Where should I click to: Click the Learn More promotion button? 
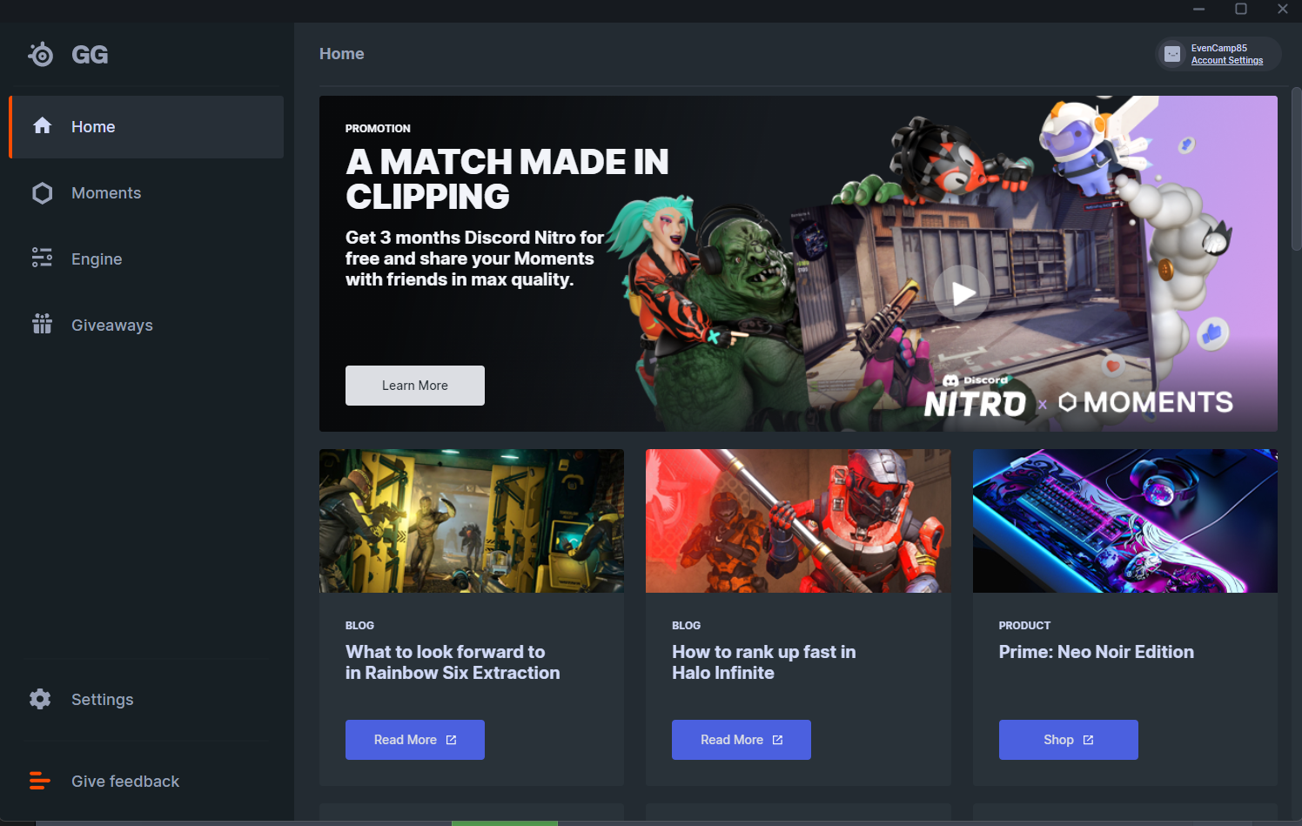(x=415, y=386)
